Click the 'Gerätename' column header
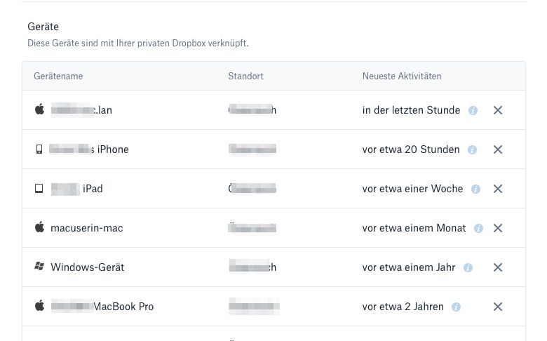 (x=58, y=76)
